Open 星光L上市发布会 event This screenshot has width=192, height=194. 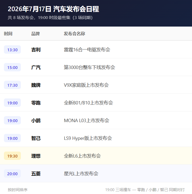(81, 174)
